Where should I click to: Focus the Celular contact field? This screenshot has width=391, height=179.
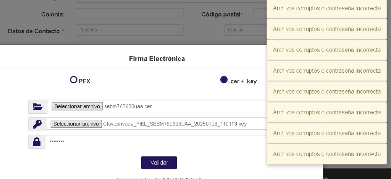(x=245, y=30)
